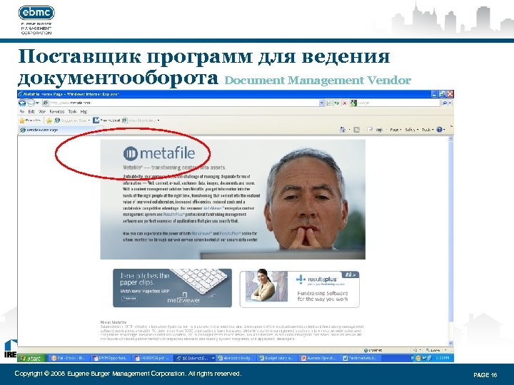The image size is (514, 385).
Task: Open the View menu
Action: click(x=41, y=112)
